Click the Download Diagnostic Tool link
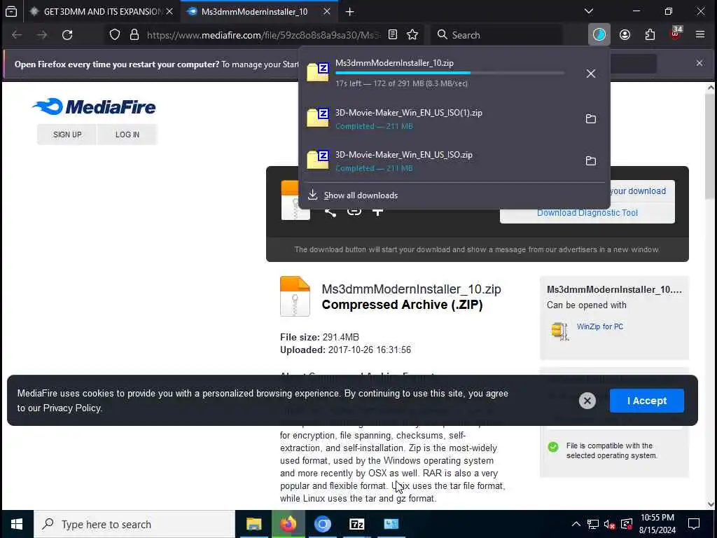 (x=587, y=213)
